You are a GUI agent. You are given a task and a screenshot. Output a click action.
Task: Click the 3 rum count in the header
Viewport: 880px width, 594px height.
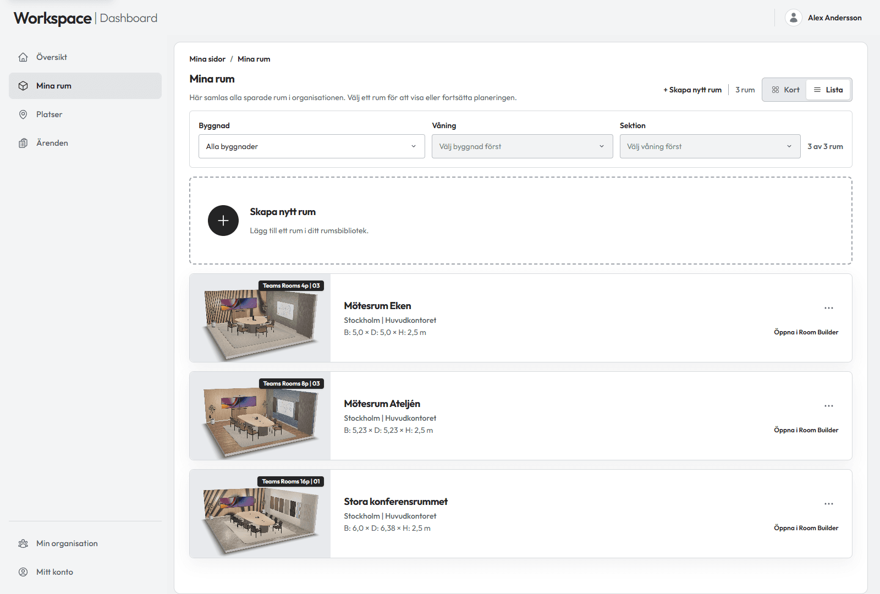point(745,90)
